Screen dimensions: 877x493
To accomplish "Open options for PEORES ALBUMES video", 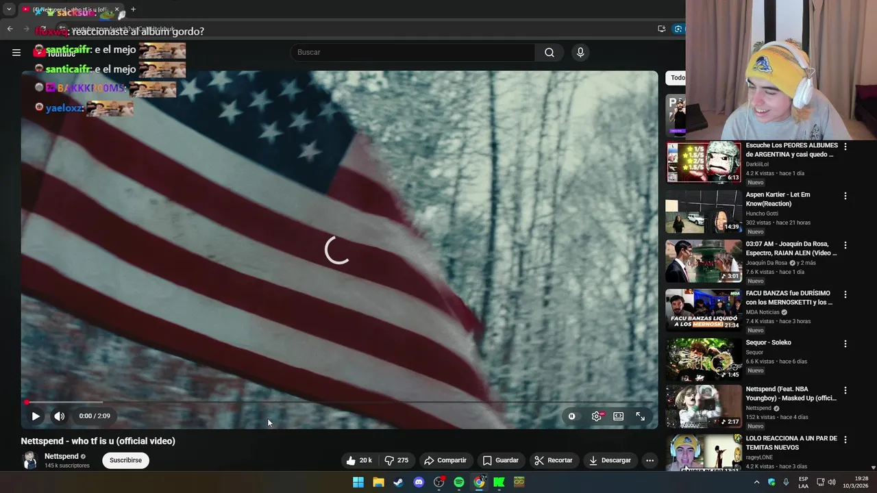I will pos(845,147).
